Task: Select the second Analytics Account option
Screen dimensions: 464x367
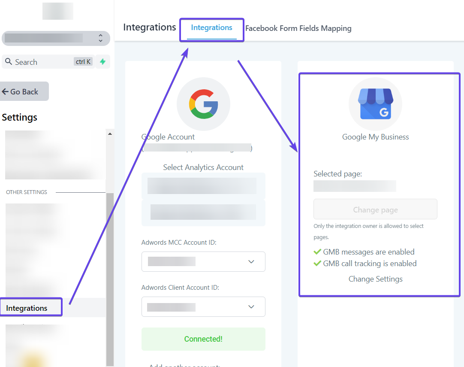Action: point(203,212)
